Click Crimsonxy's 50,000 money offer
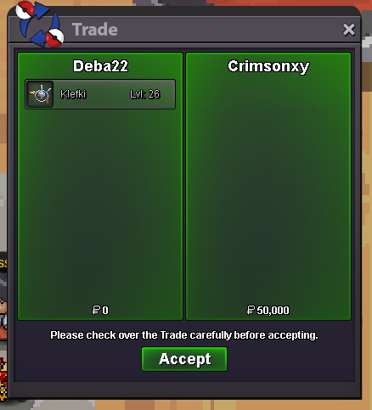 [273, 310]
